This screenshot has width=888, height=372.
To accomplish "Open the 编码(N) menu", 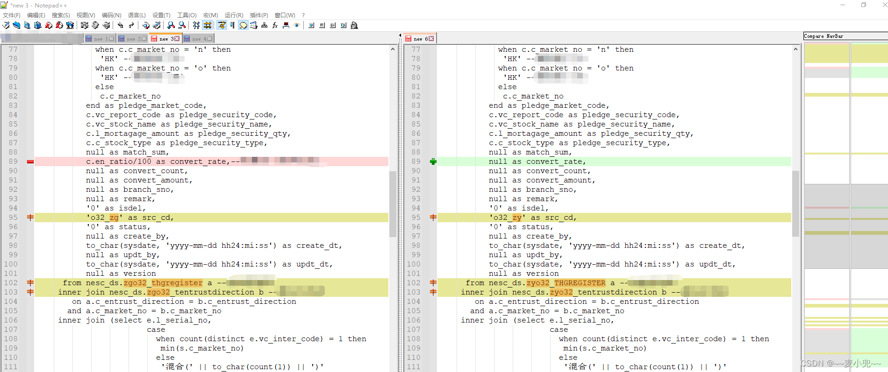I will [x=111, y=15].
